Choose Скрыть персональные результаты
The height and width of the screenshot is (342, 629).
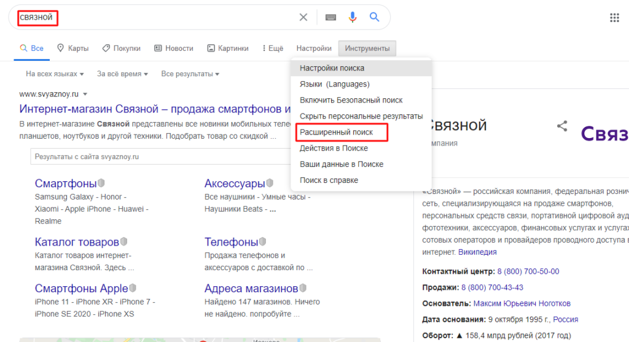(x=361, y=116)
